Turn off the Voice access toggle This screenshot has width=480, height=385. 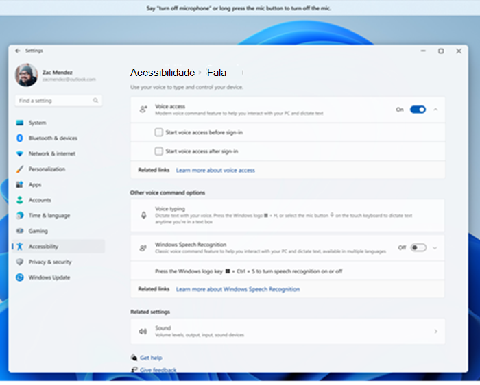[x=418, y=110]
